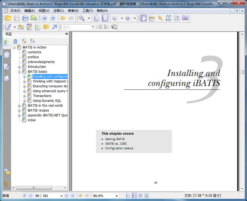Go to the next page with the down arrow
Screen dimensions: 247x201
coord(53,18)
